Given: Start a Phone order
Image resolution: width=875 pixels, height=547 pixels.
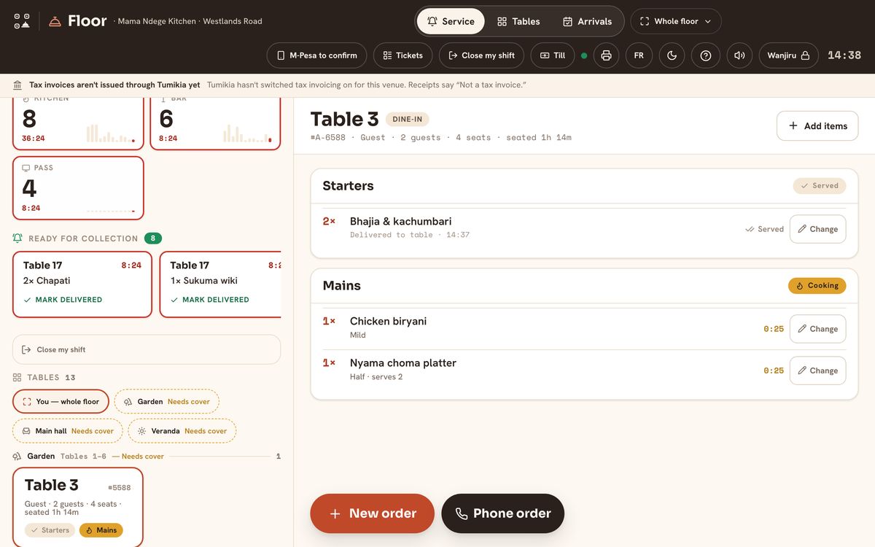Looking at the screenshot, I should coord(503,513).
